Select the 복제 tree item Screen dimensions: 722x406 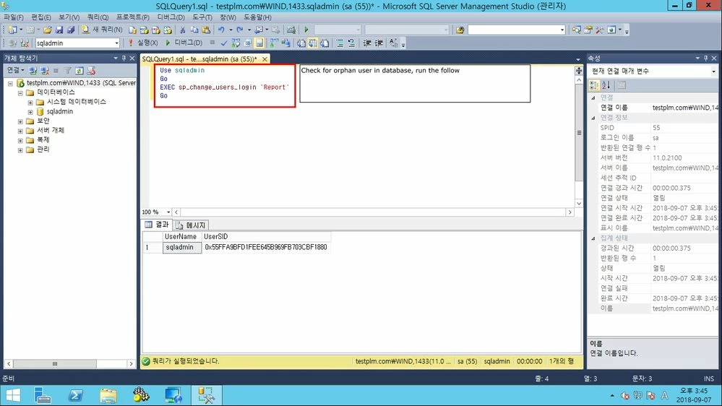43,140
